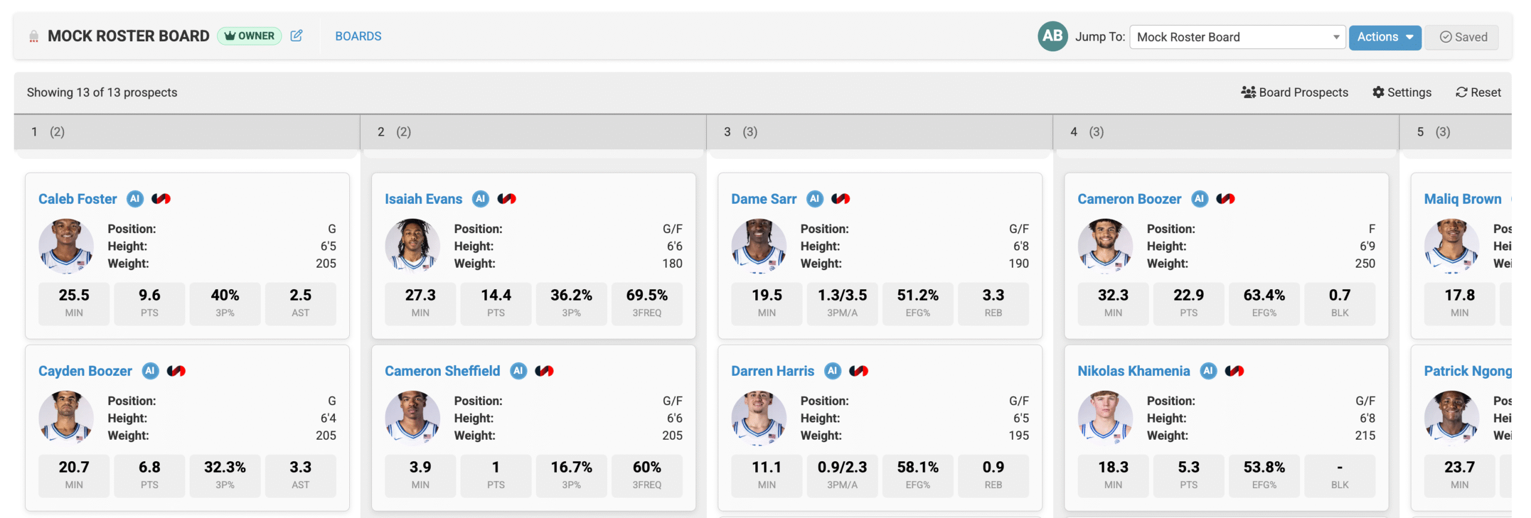1531x518 pixels.
Task: Open Board Prospects panel
Action: pyautogui.click(x=1295, y=93)
